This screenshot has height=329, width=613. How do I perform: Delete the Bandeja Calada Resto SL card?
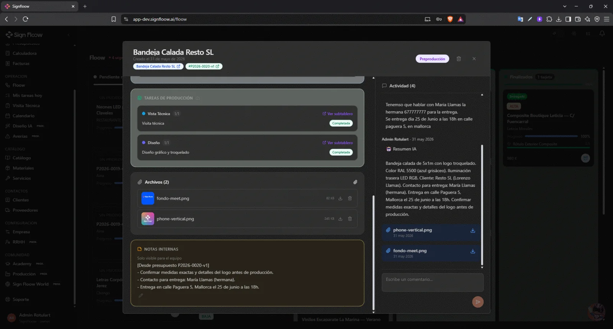[x=459, y=59]
